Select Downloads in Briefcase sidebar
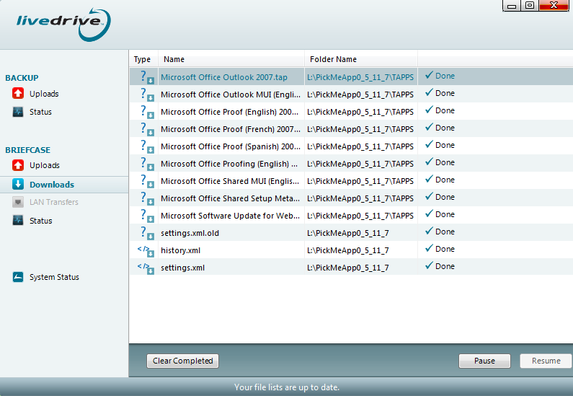 pyautogui.click(x=64, y=184)
